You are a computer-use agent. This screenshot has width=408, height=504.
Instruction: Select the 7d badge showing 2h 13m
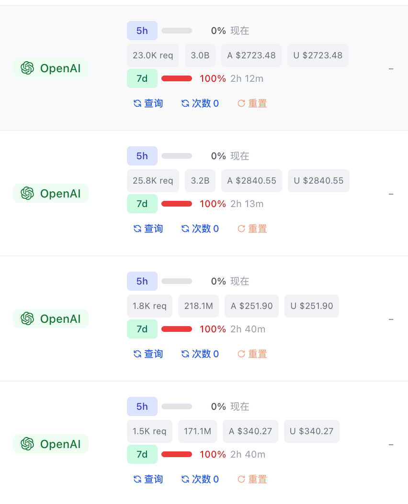(142, 204)
